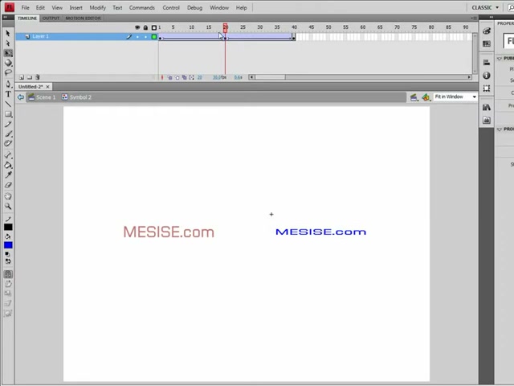This screenshot has height=386, width=514.
Task: Select the Hand tool
Action: click(x=8, y=196)
